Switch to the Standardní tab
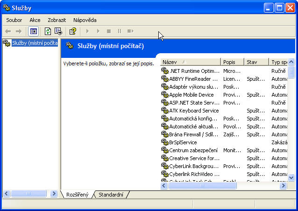 [111, 195]
